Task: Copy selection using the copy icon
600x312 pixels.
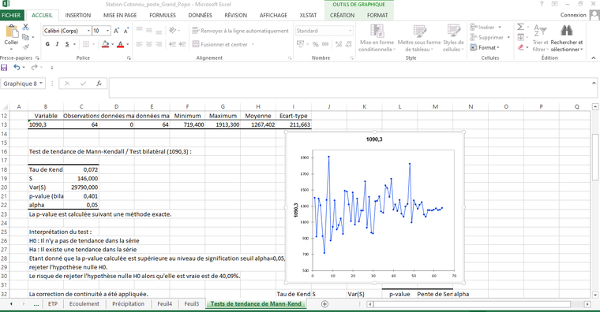Action: point(25,37)
